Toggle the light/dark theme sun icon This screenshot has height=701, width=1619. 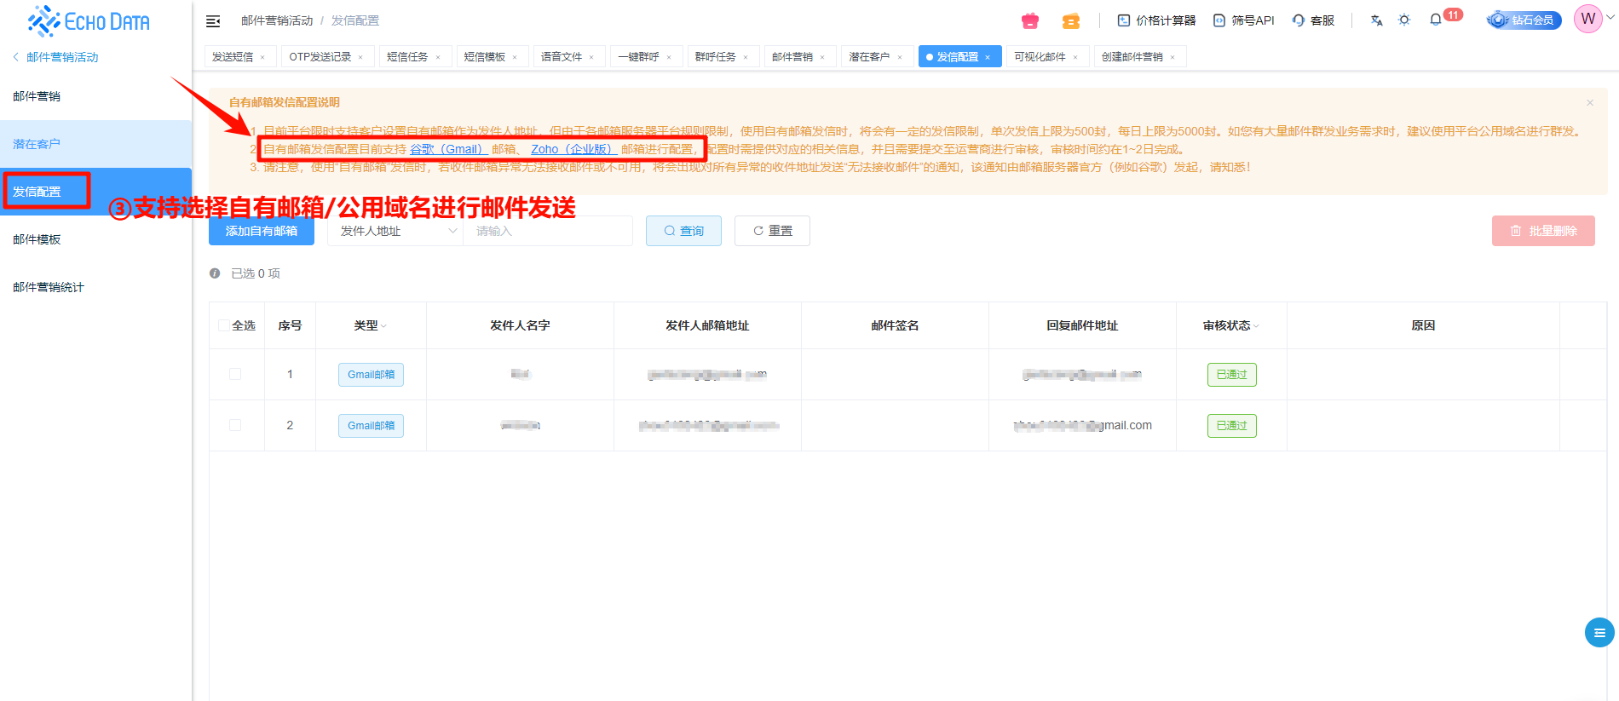pos(1404,20)
